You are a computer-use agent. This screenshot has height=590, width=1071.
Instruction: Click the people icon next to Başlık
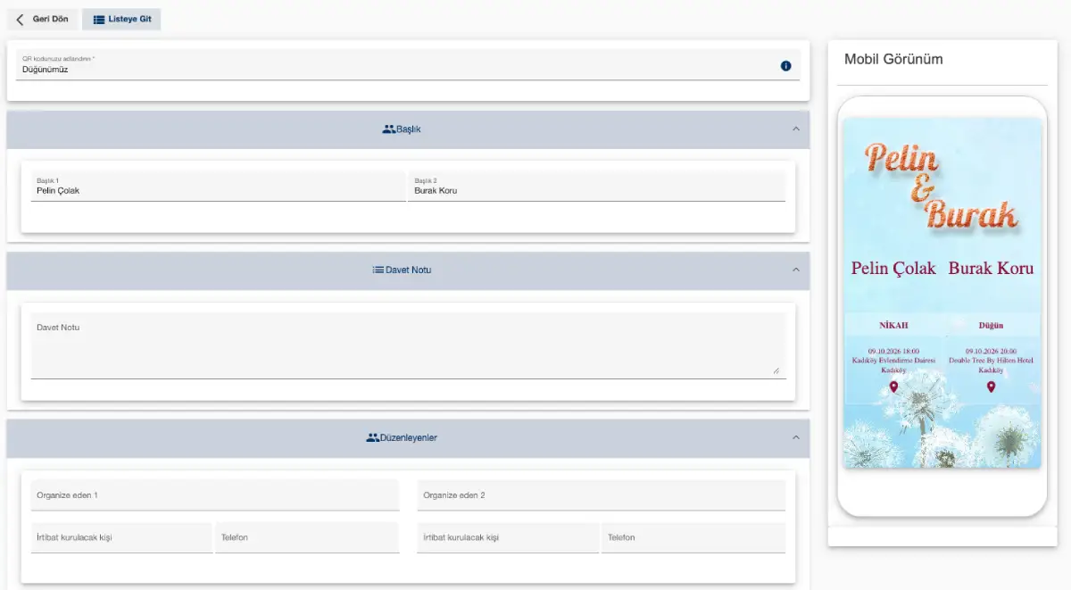coord(388,129)
